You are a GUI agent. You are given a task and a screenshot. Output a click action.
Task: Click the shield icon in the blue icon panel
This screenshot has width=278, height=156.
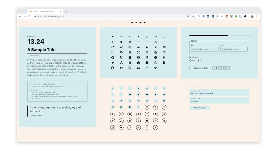pyautogui.click(x=121, y=58)
